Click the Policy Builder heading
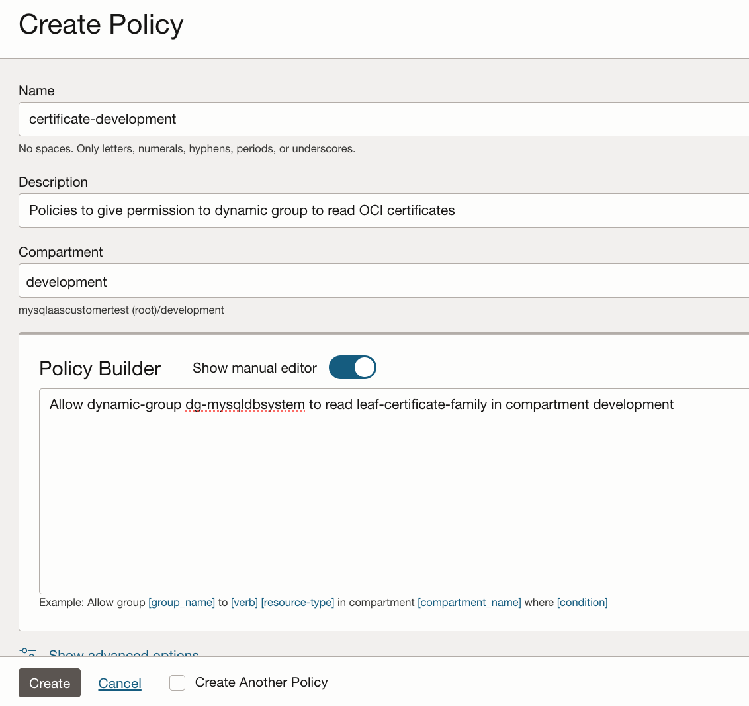The height and width of the screenshot is (706, 749). tap(100, 369)
